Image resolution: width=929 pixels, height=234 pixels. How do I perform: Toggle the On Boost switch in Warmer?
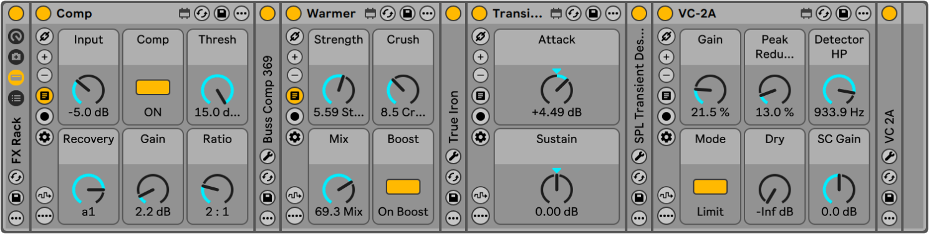click(403, 187)
